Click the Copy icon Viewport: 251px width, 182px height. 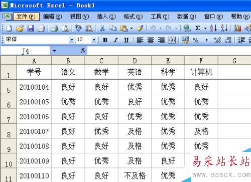113,28
